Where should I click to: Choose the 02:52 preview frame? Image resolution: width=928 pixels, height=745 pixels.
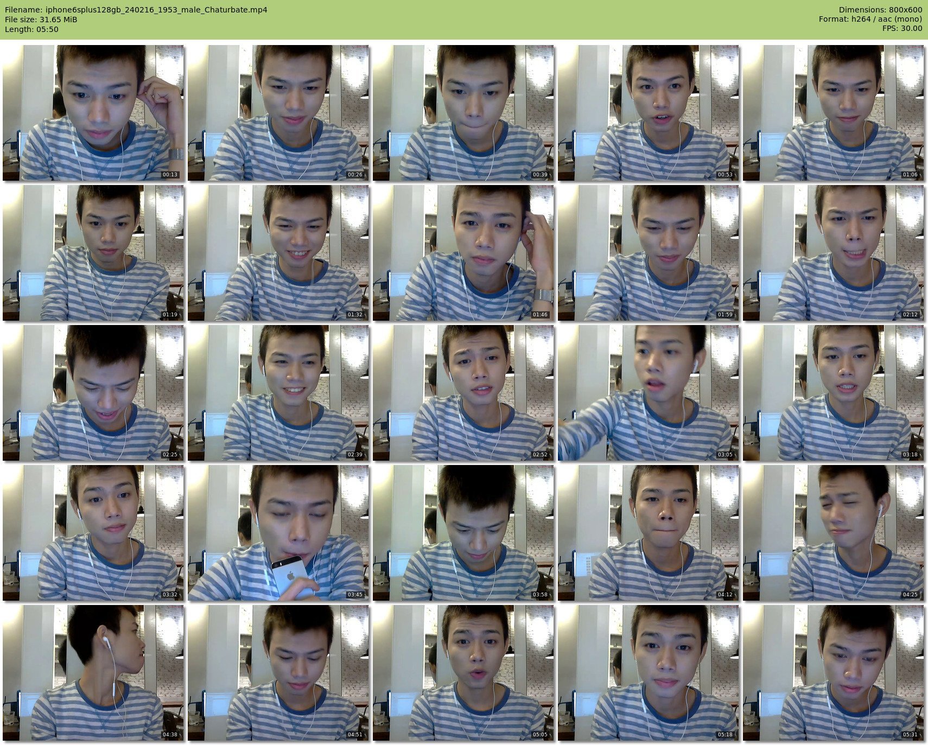pos(463,393)
